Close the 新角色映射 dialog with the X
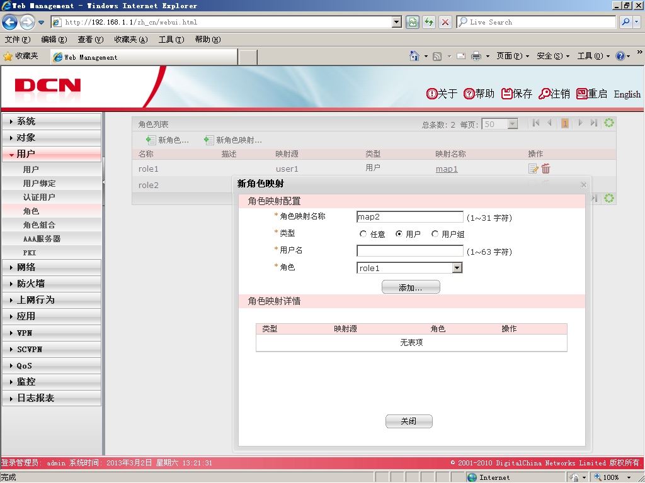Viewport: 645px width, 483px height. tap(584, 185)
